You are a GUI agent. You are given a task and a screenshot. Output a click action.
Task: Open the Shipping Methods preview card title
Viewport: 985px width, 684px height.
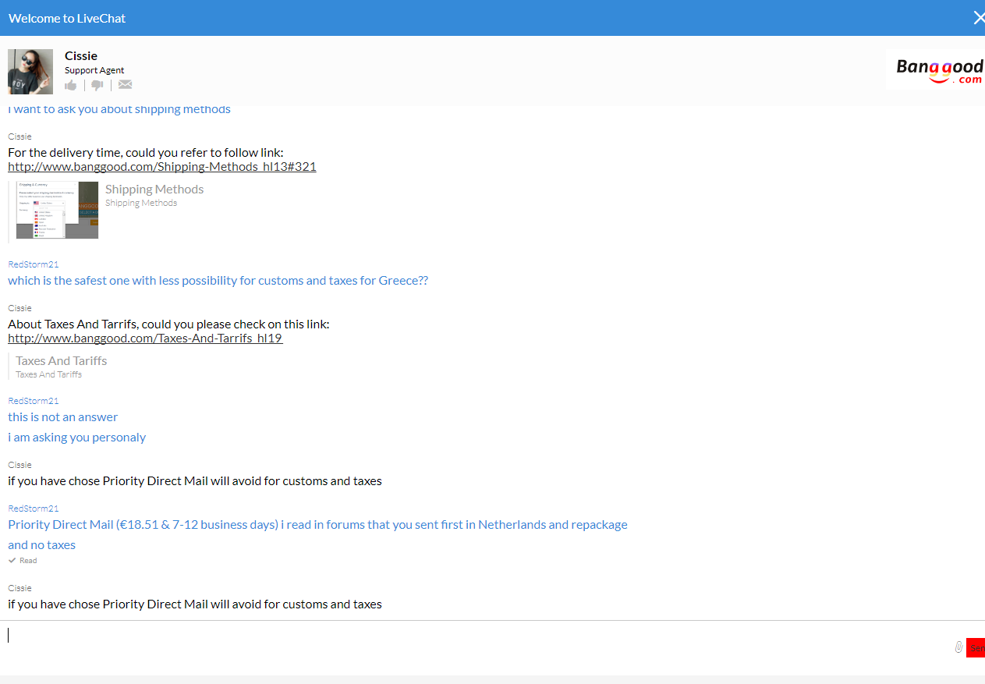tap(154, 190)
